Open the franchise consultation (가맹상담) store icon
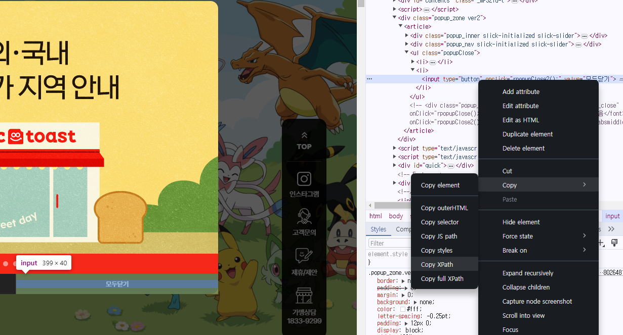This screenshot has width=623, height=335. [x=304, y=296]
